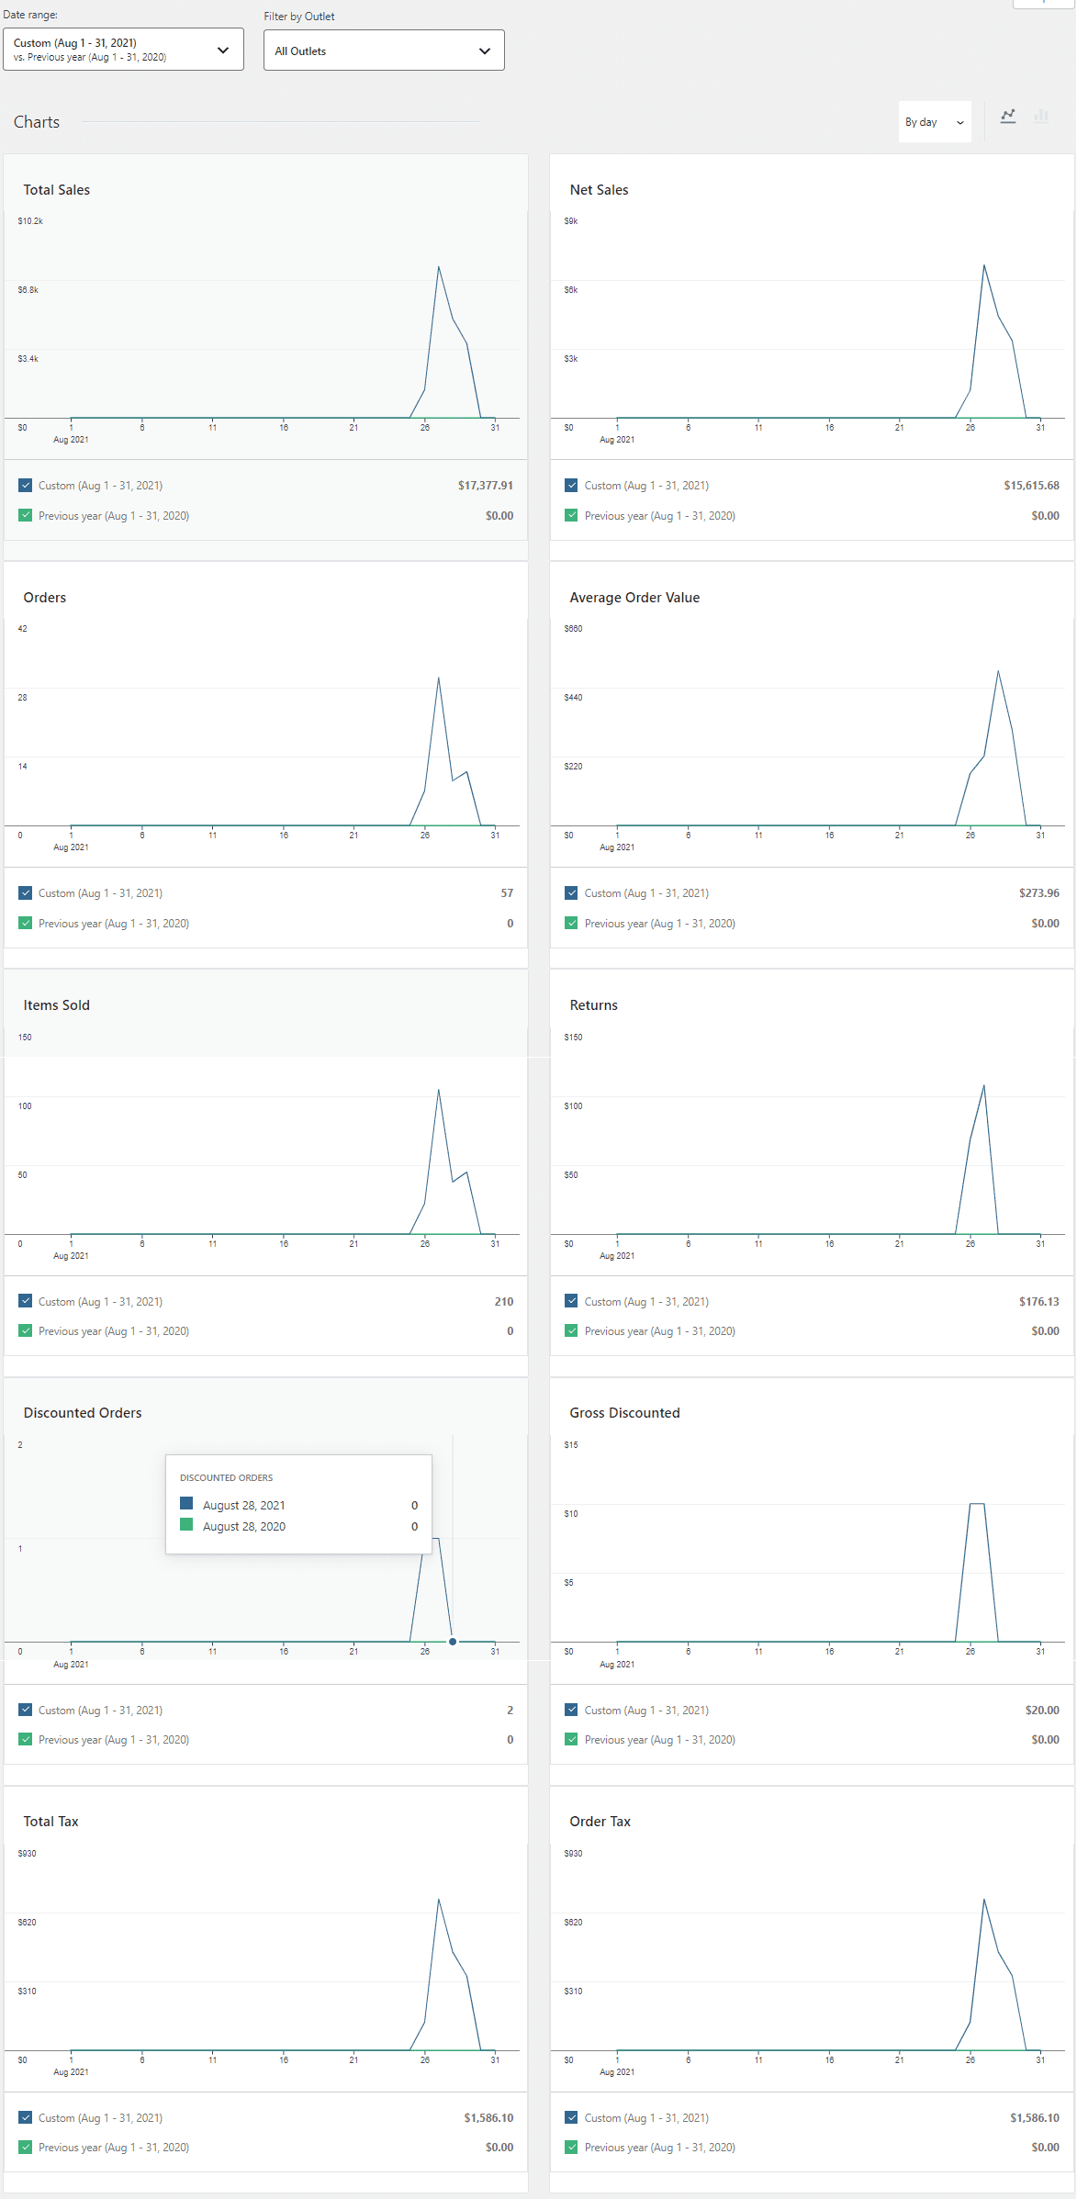Select the Total Sales chart title
1077x2199 pixels.
(57, 190)
